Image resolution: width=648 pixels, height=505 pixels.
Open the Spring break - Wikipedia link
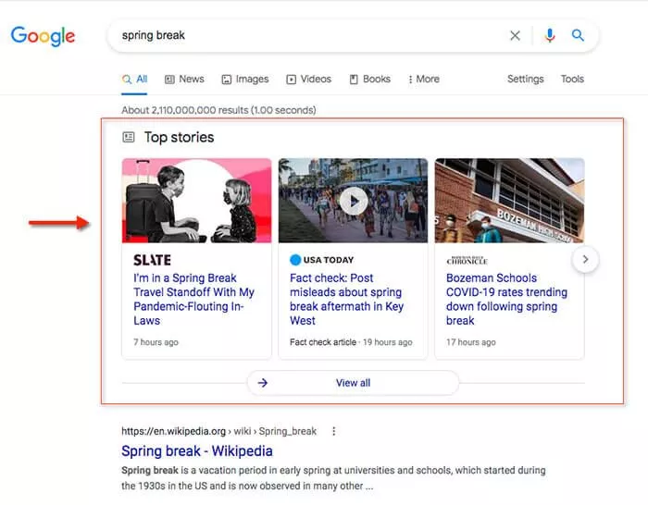[x=197, y=451]
